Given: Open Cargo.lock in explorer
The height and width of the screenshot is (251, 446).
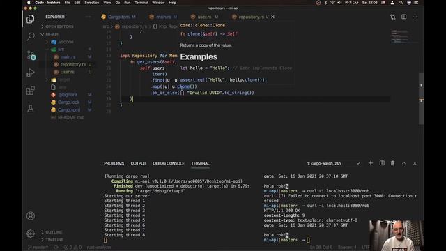Looking at the screenshot, I should pos(68,102).
